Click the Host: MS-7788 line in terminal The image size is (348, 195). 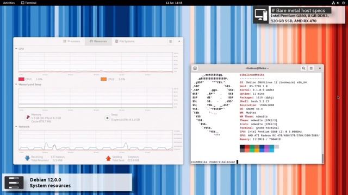pyautogui.click(x=253, y=86)
